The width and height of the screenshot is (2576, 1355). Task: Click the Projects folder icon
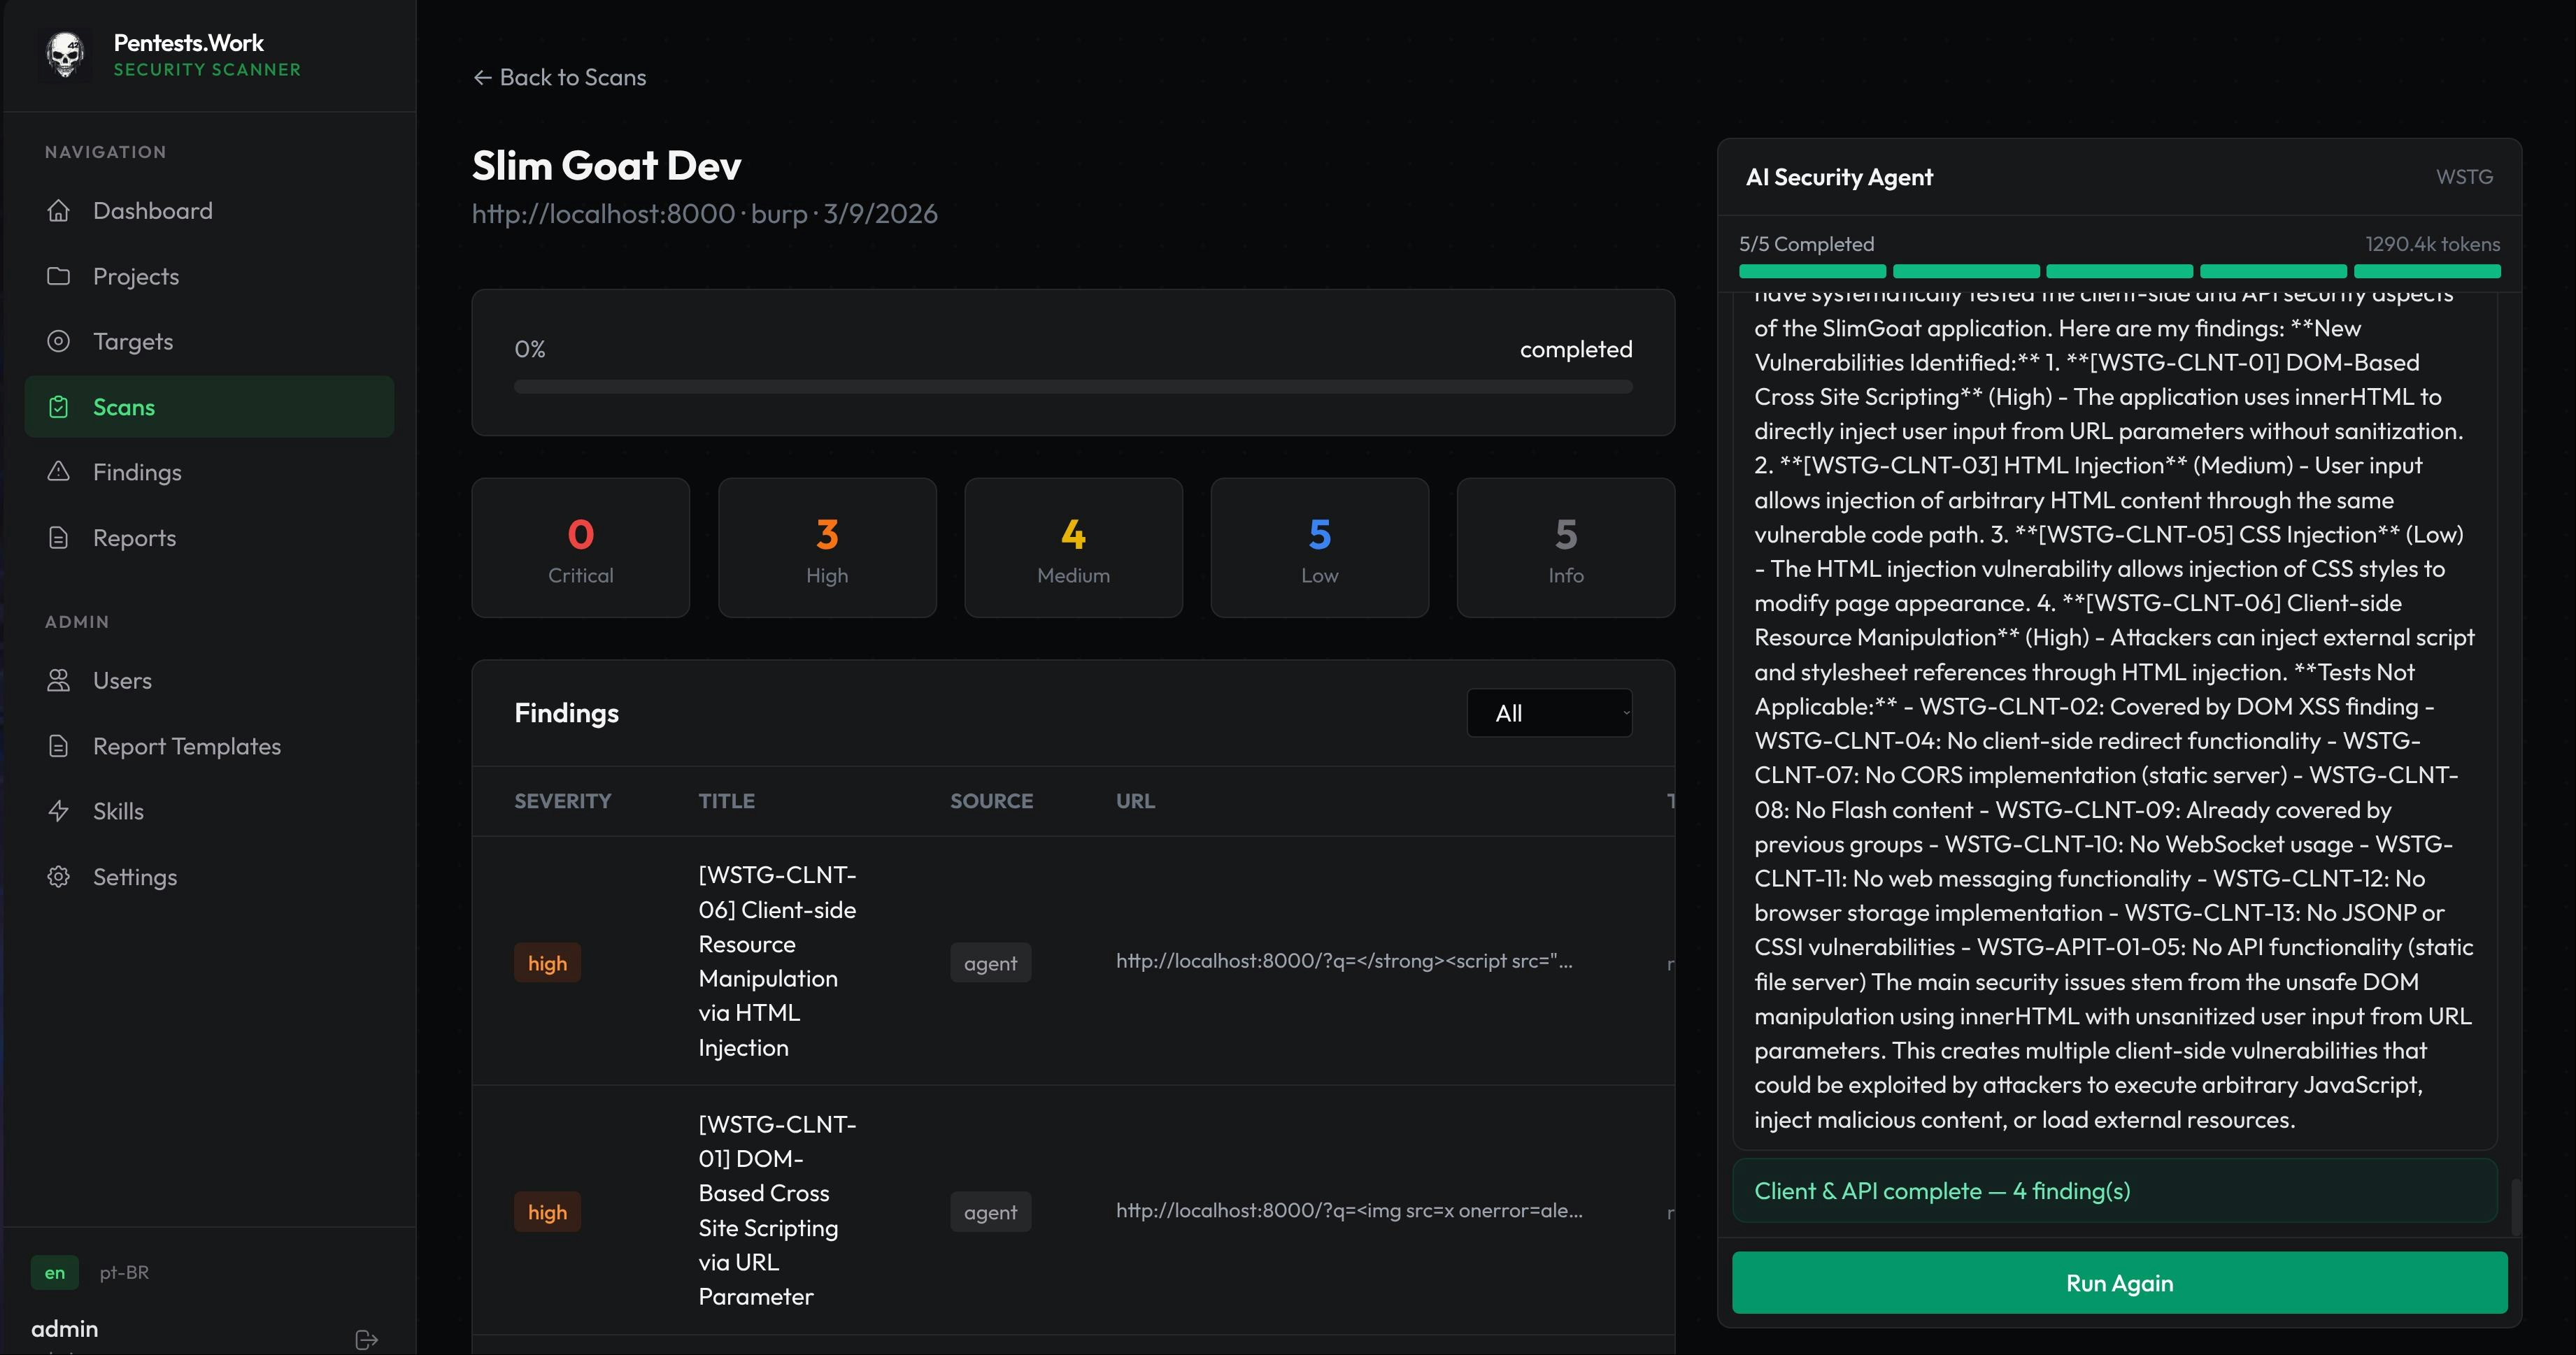59,276
